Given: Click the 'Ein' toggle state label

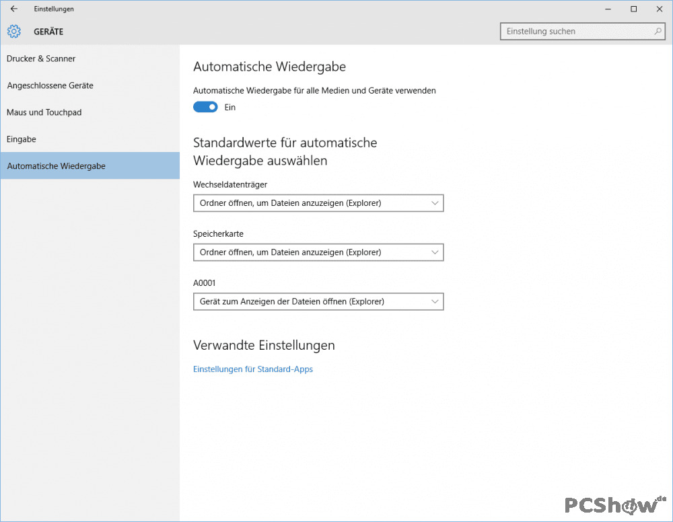Looking at the screenshot, I should [230, 107].
